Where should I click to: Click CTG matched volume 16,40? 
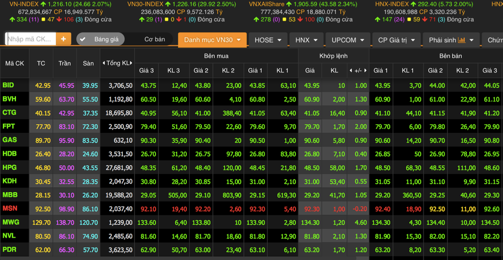click(x=337, y=113)
